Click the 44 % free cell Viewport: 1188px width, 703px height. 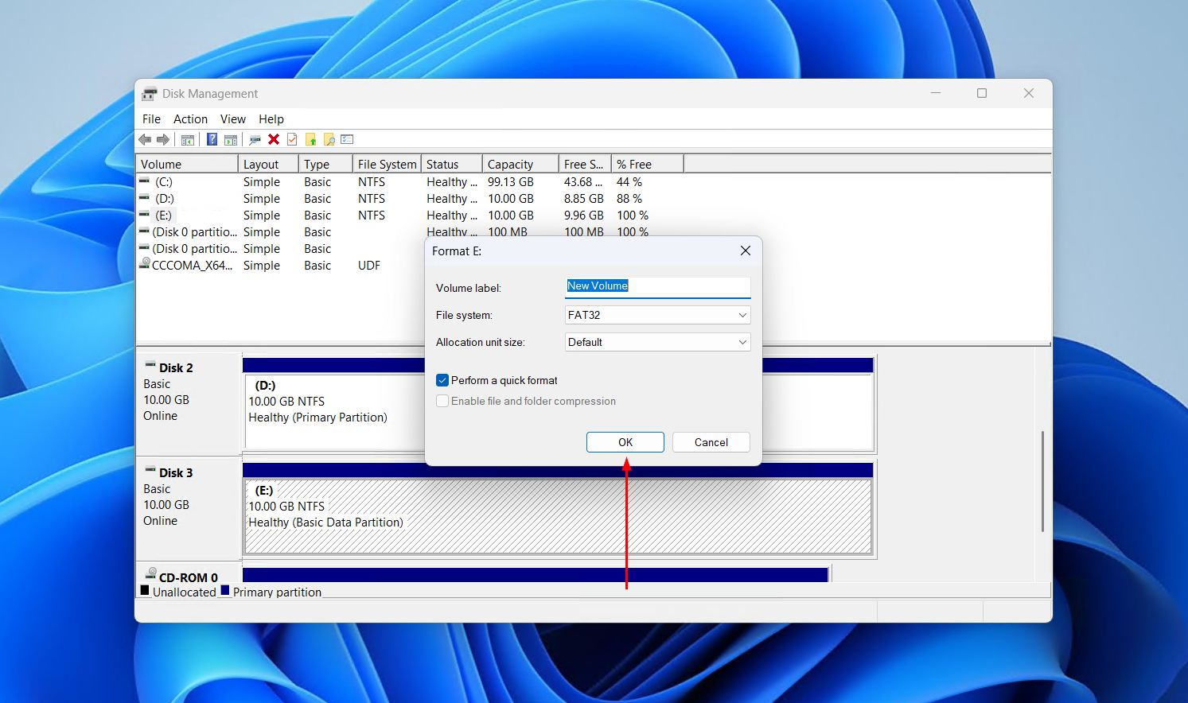[x=629, y=182]
